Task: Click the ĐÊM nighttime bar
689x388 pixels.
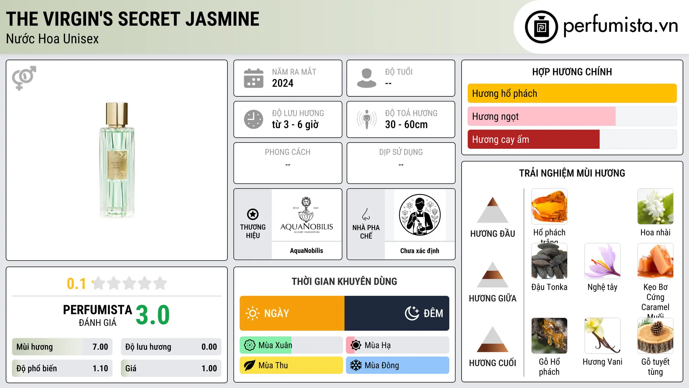Action: 397,313
